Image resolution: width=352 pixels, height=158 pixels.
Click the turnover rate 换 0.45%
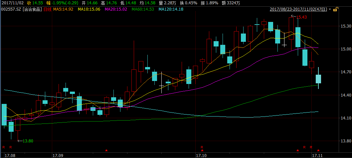[x=188, y=3]
